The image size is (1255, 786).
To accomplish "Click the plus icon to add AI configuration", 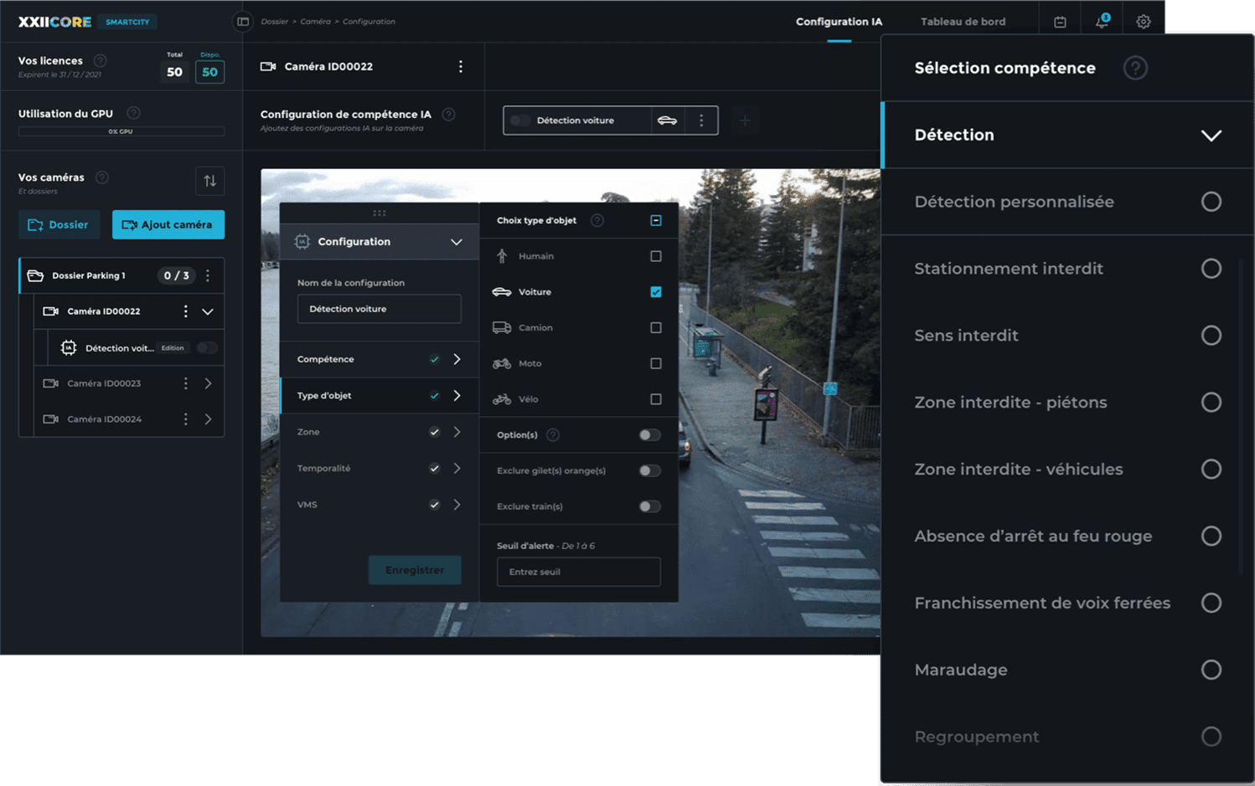I will click(744, 121).
